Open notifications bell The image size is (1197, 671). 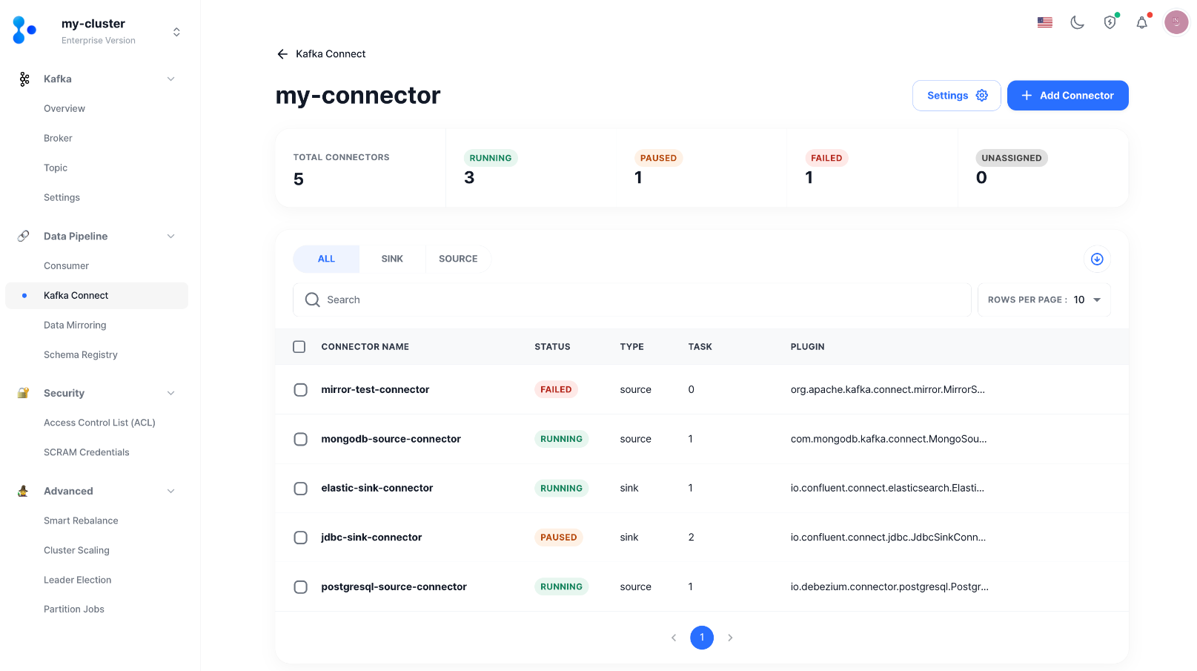point(1141,22)
